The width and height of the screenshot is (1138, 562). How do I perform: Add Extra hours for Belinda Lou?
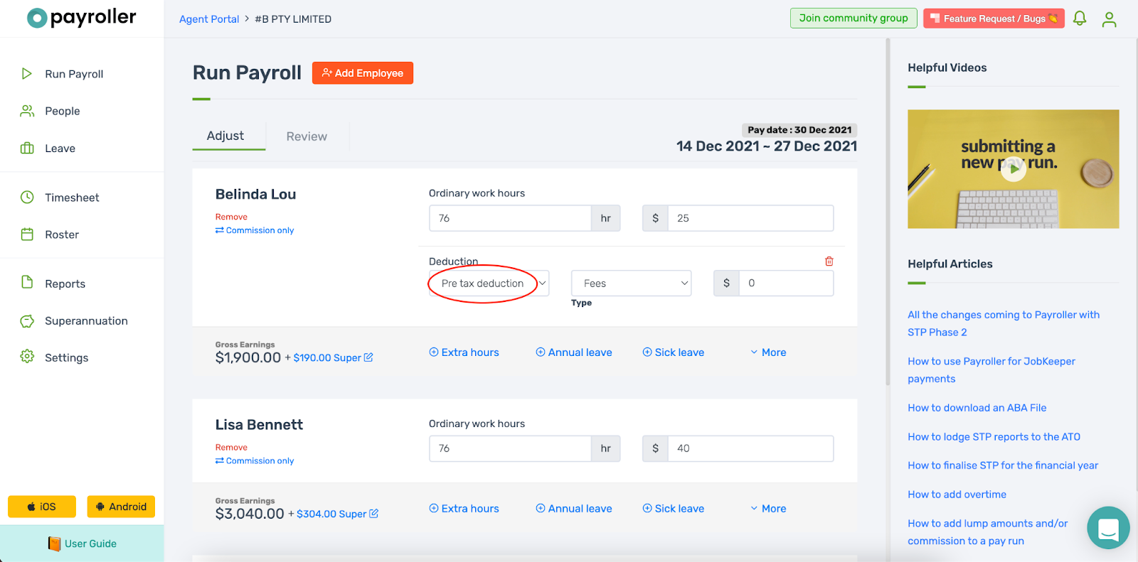click(x=464, y=352)
